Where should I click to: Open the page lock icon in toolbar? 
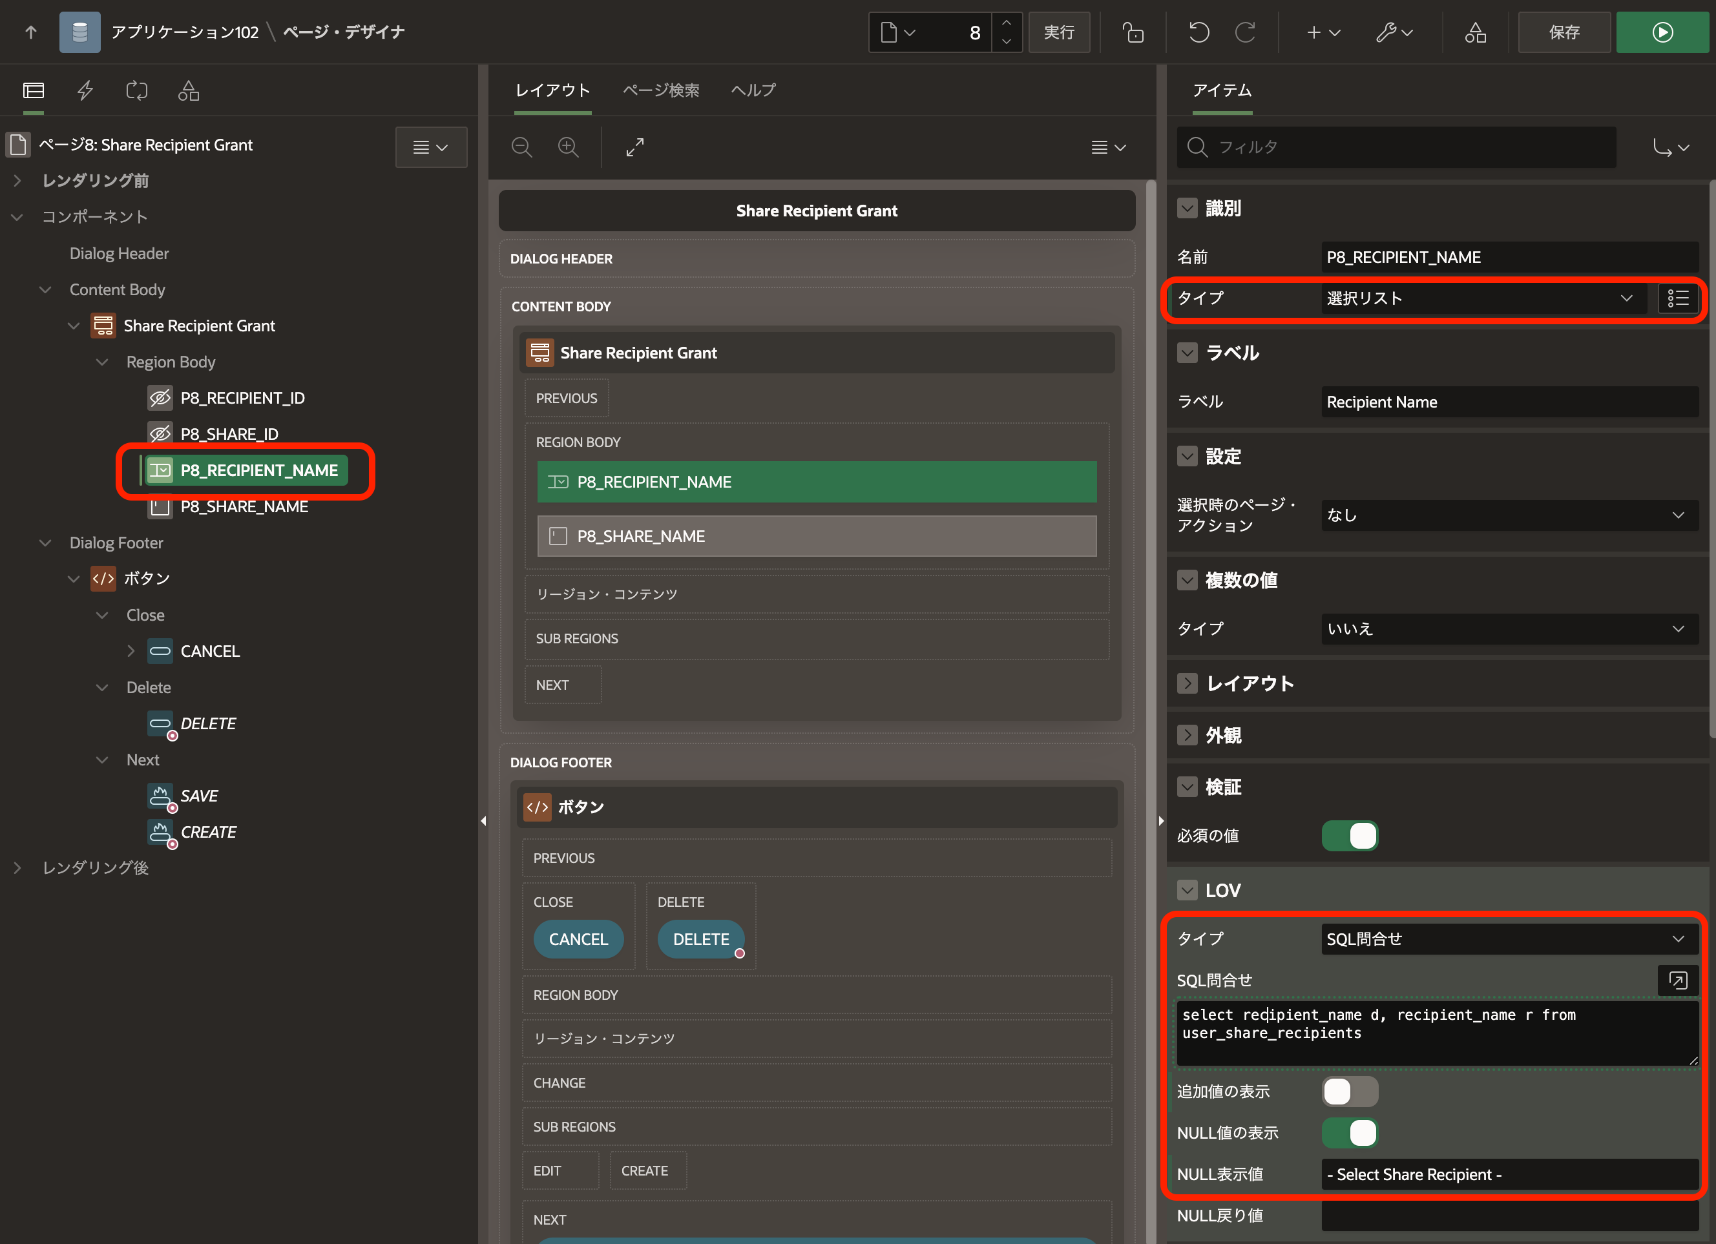[x=1132, y=32]
